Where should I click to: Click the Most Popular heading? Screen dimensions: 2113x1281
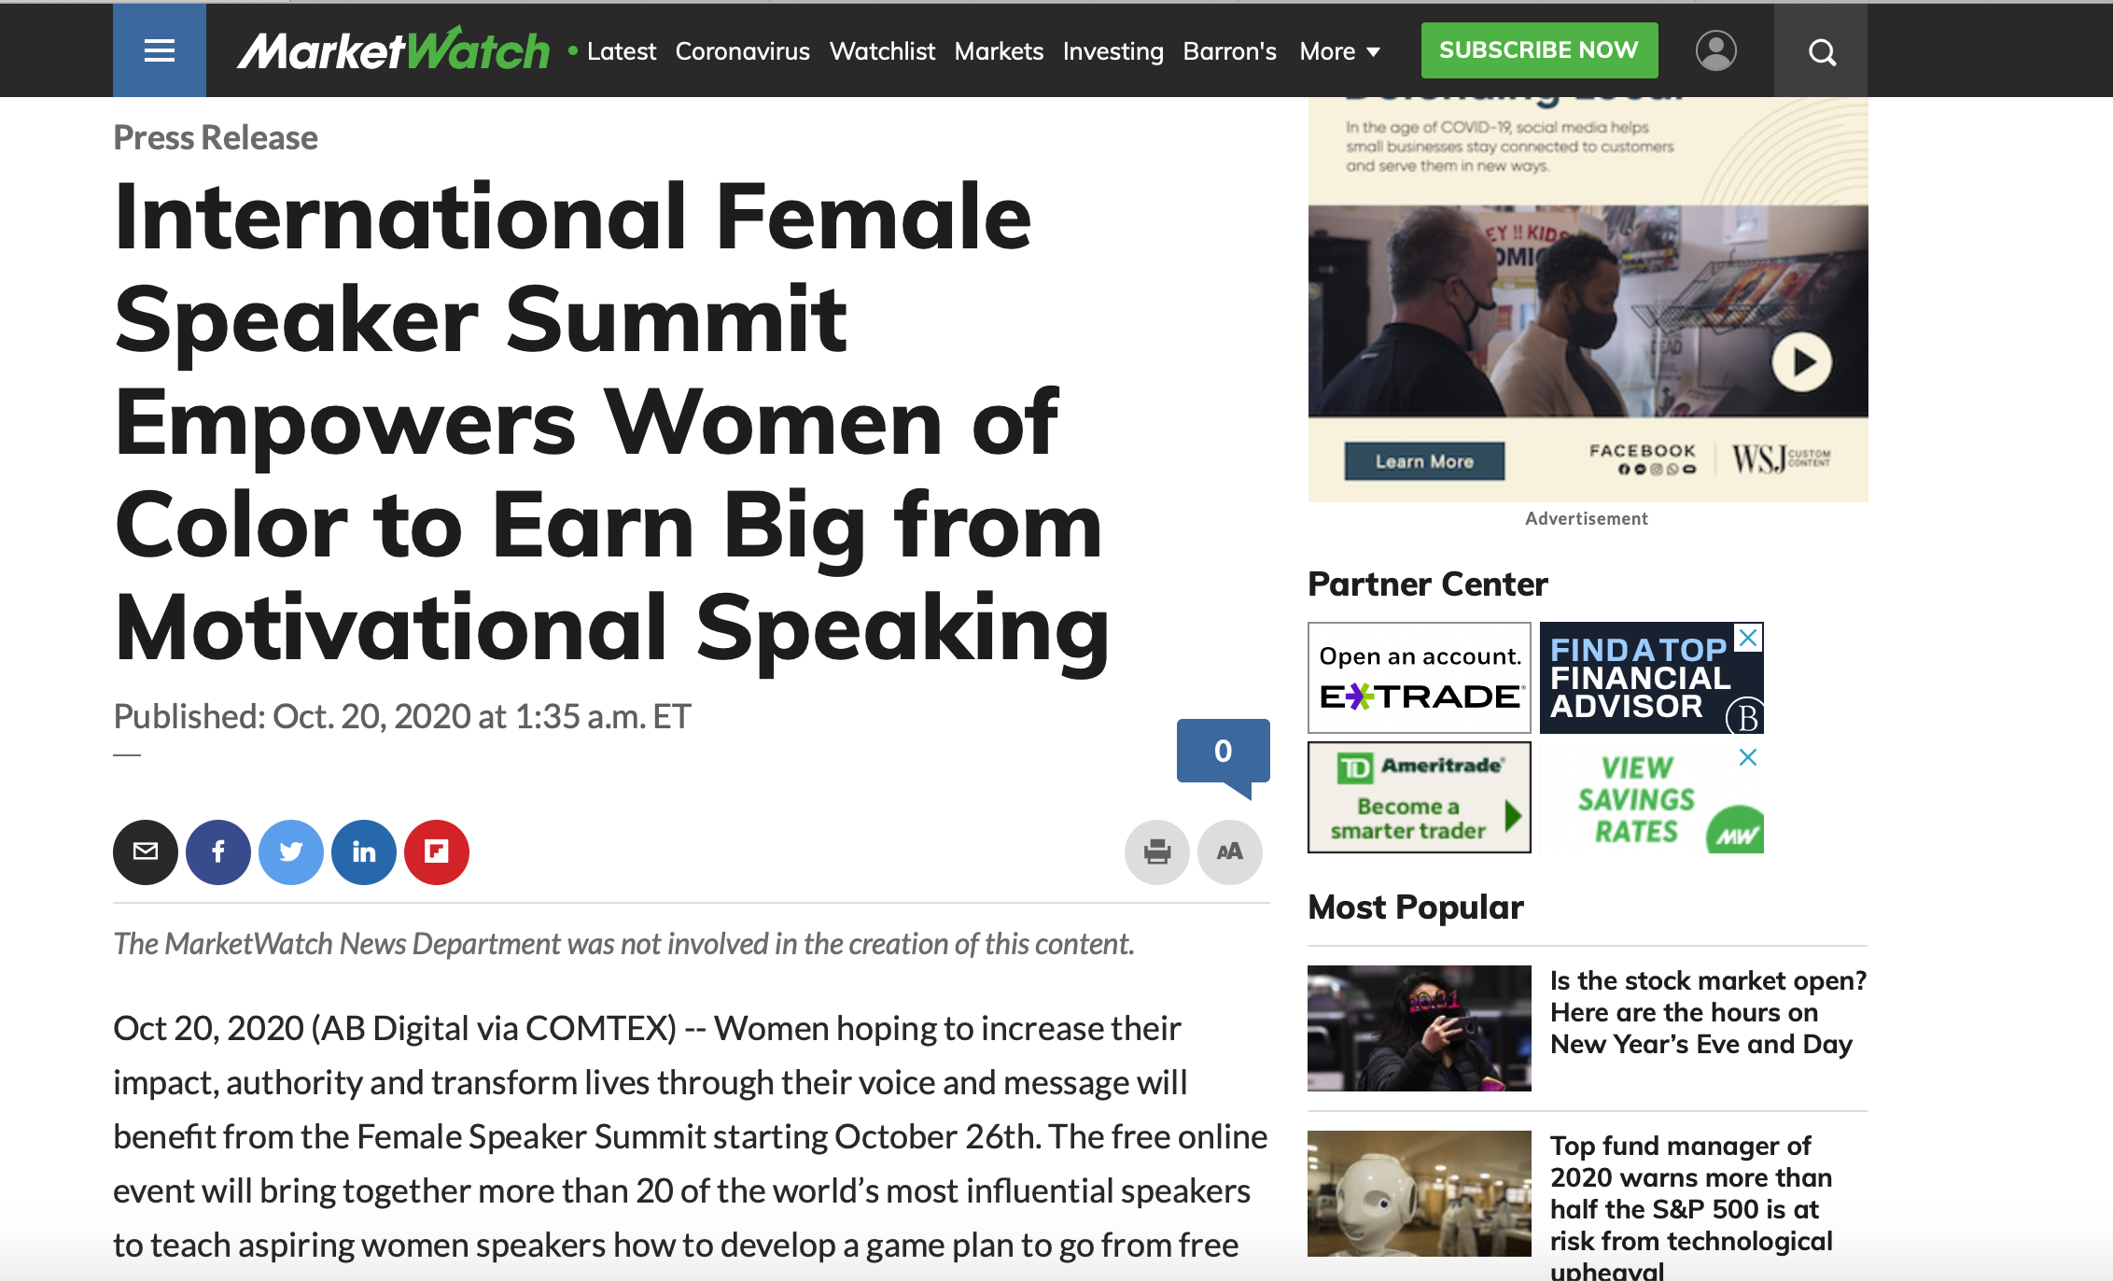coord(1416,907)
